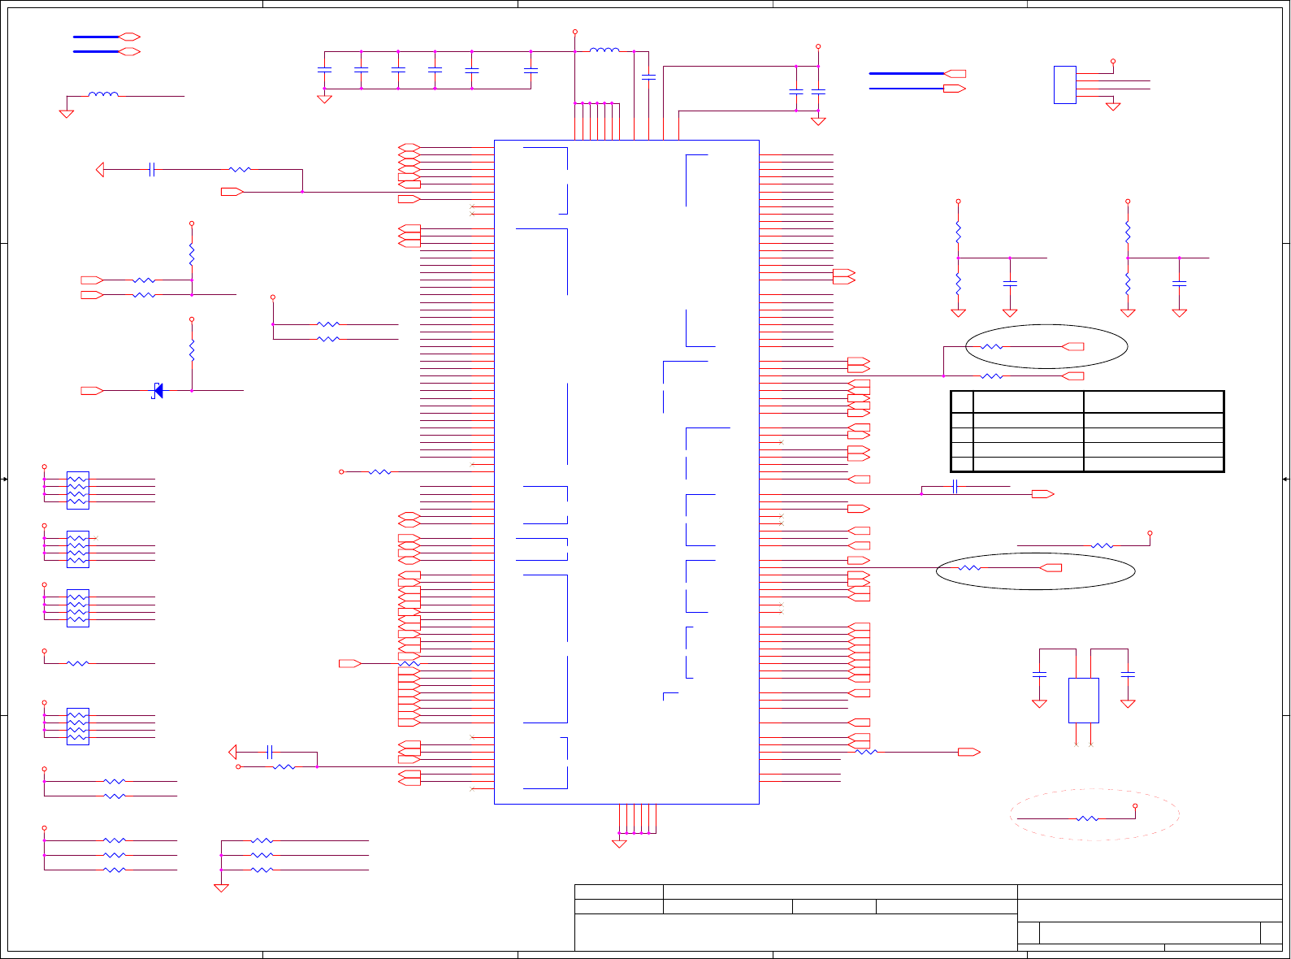
Task: Select the capacitor left of the crystal box
Action: (1039, 675)
